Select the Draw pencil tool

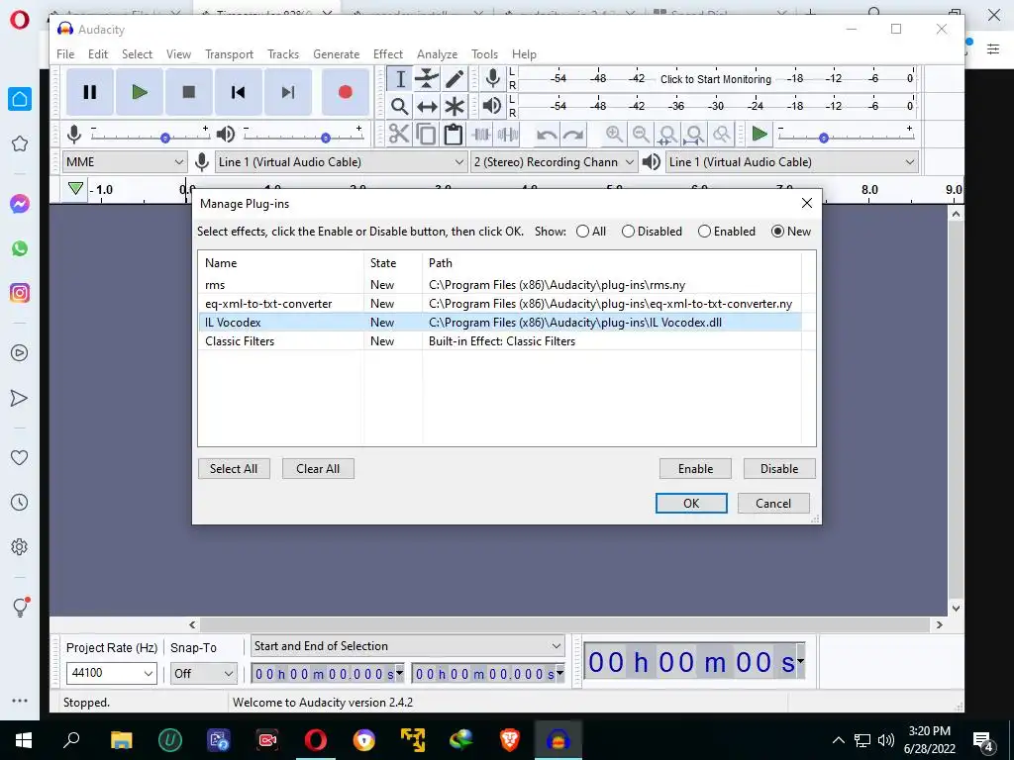click(x=455, y=79)
